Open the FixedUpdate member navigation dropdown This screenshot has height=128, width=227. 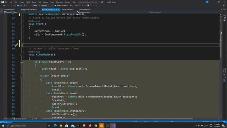184,12
